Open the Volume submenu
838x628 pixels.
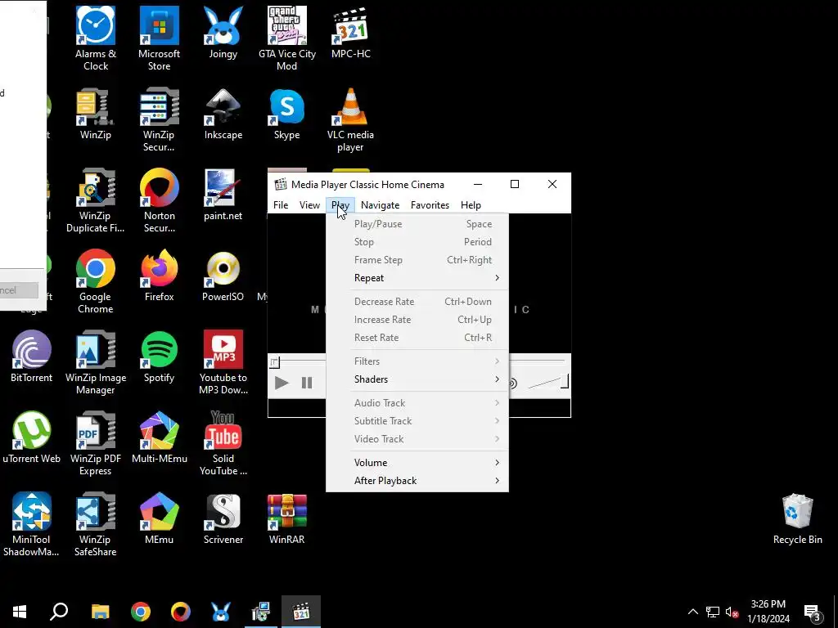[417, 463]
